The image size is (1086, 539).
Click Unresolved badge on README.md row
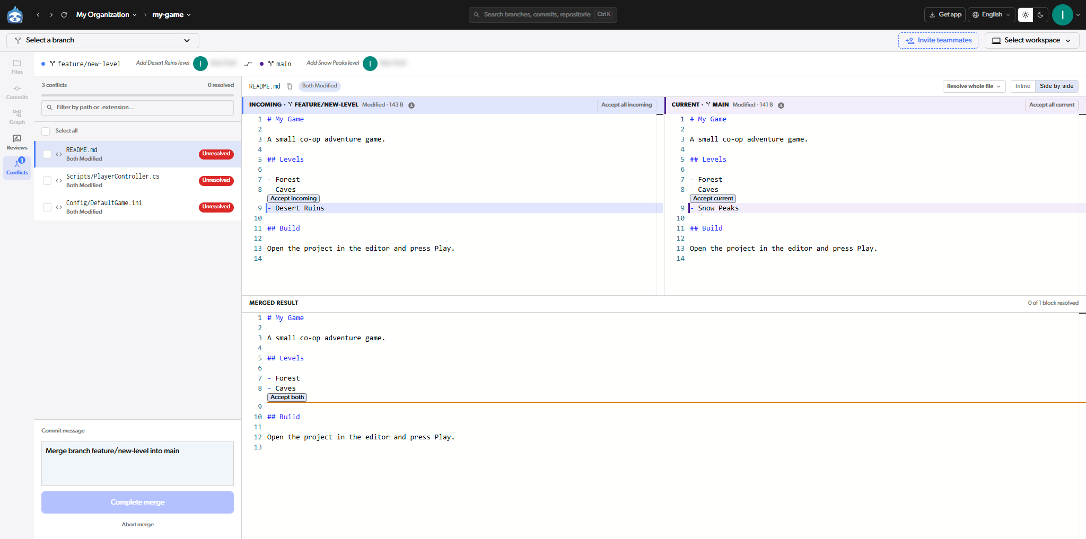pyautogui.click(x=216, y=154)
